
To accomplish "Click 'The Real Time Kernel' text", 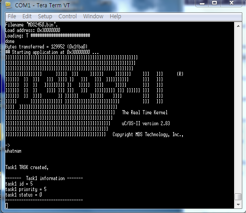I will pyautogui.click(x=144, y=112).
